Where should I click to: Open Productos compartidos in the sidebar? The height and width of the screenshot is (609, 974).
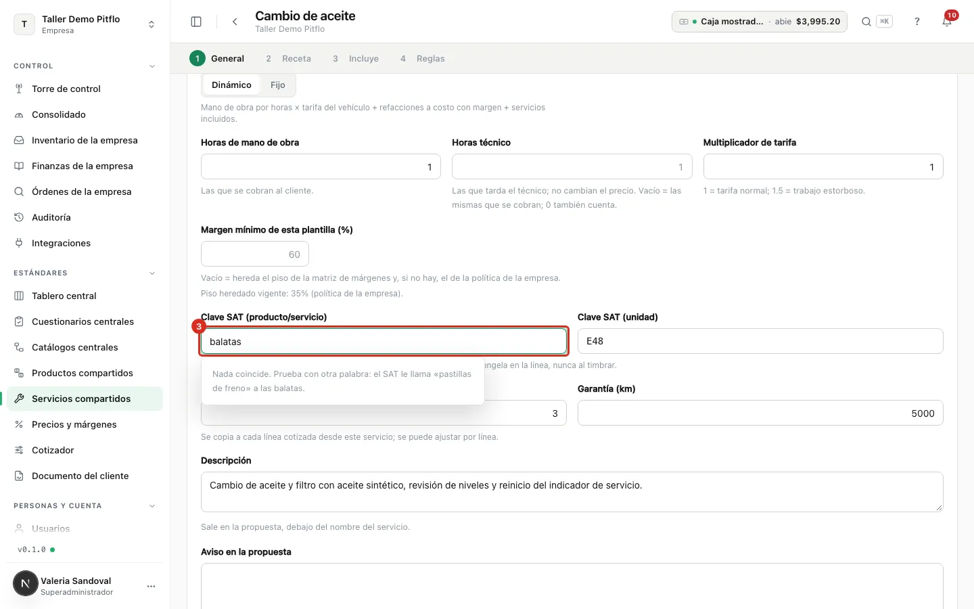[x=85, y=373]
